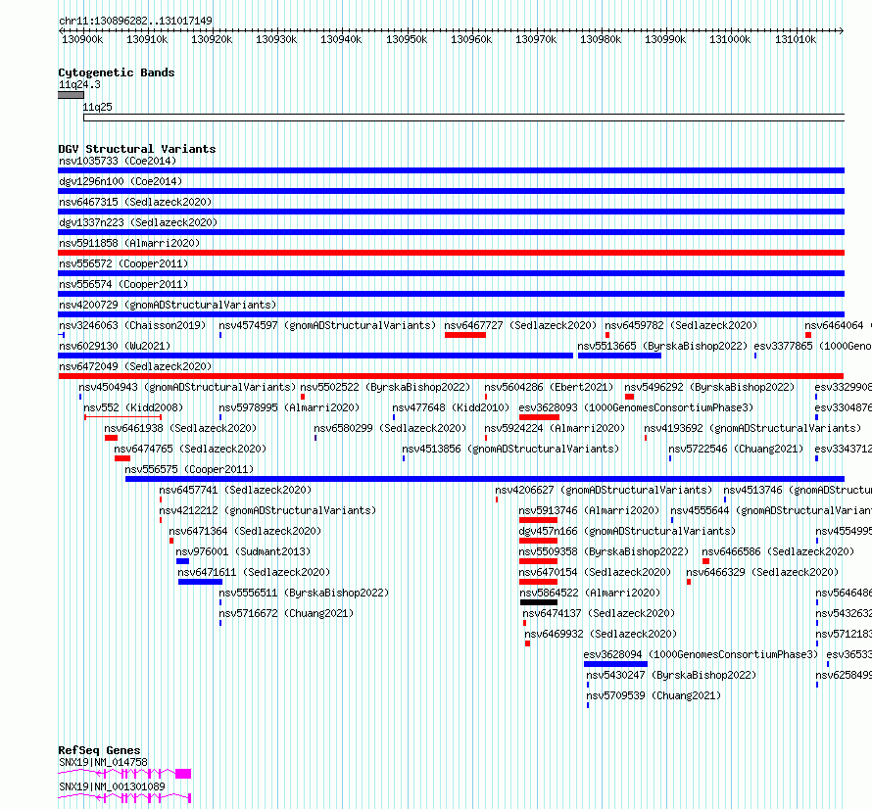Click blue bar of nsv6471611 (Sedlazeck2020)
Viewport: 872px width, 809px height.
click(200, 582)
